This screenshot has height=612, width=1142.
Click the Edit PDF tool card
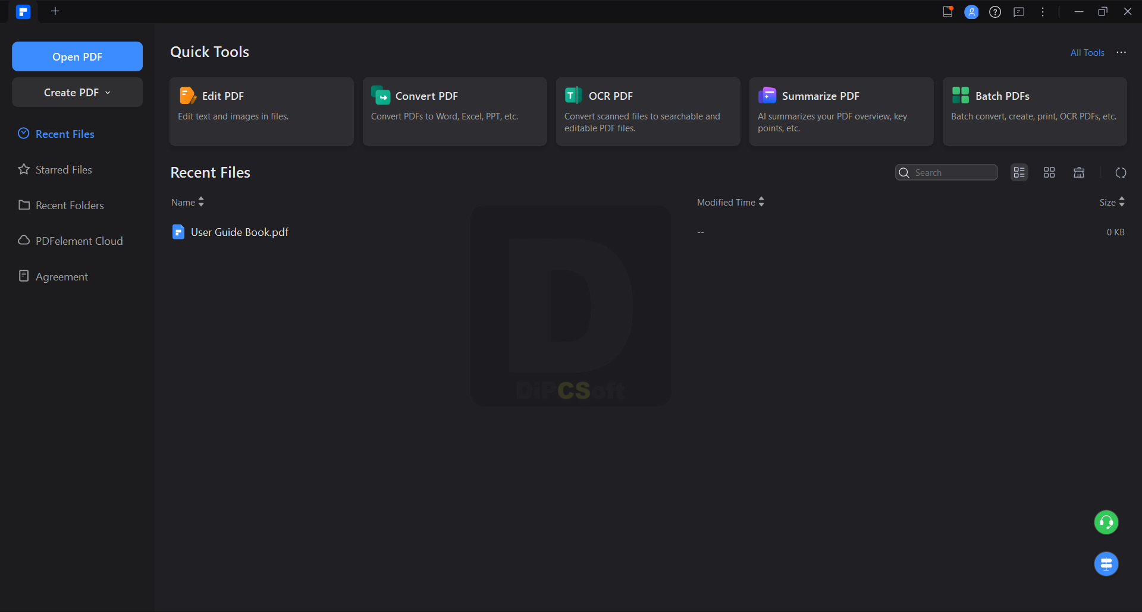click(x=262, y=112)
